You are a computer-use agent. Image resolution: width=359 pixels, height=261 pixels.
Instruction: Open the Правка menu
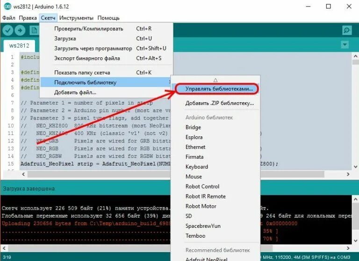28,18
